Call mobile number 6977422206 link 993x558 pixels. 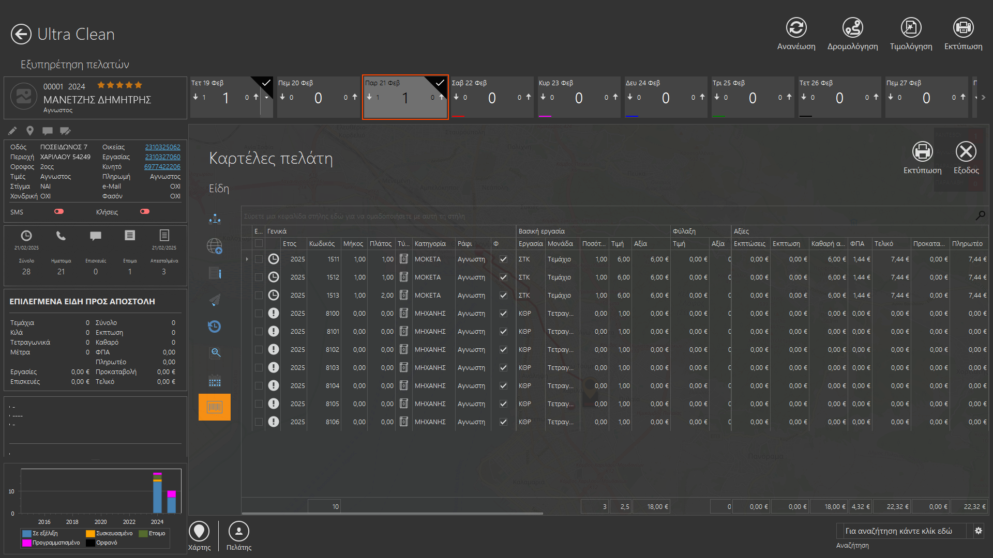tap(162, 167)
